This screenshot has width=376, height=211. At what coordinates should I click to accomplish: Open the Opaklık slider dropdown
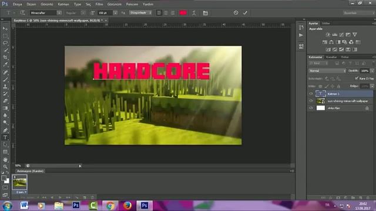coord(372,71)
